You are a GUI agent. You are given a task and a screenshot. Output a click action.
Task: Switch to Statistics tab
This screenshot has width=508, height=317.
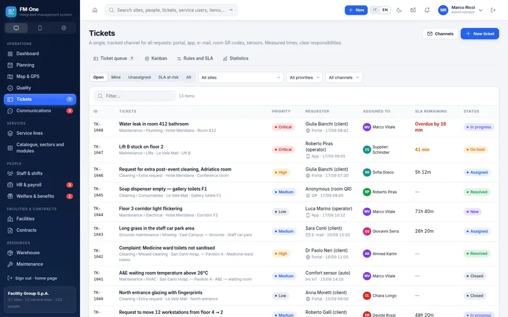tap(236, 58)
